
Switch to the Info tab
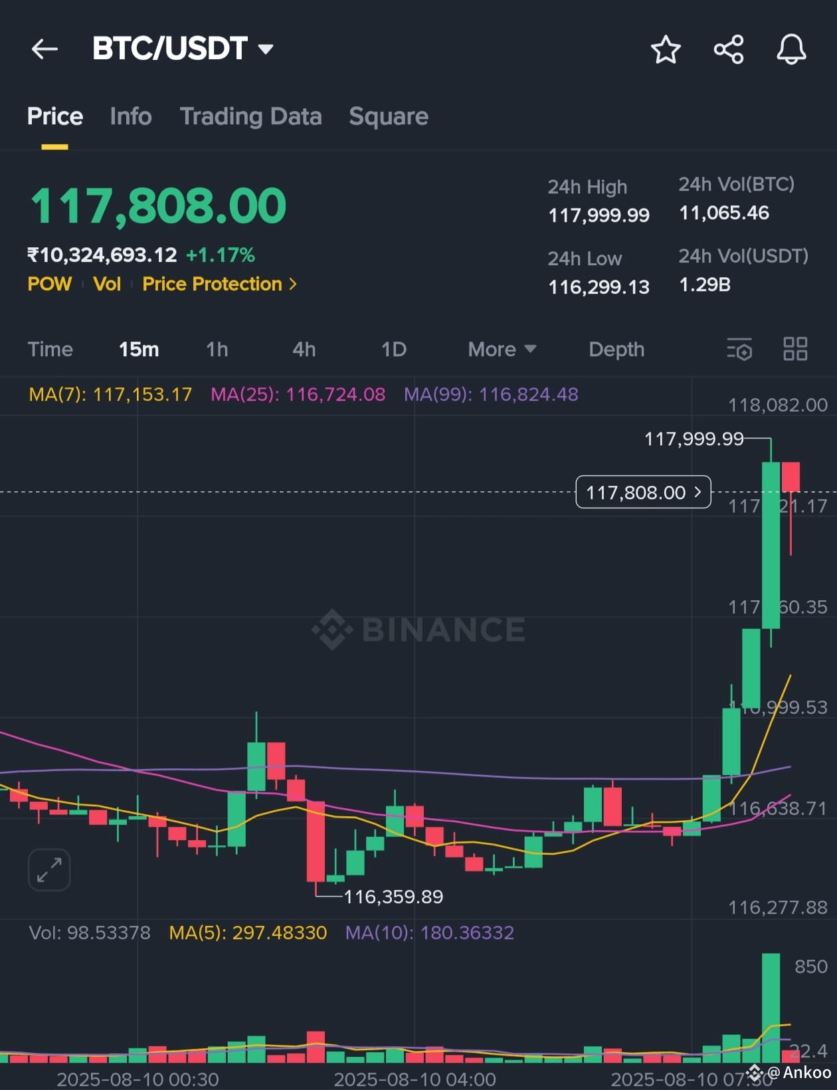pos(131,116)
